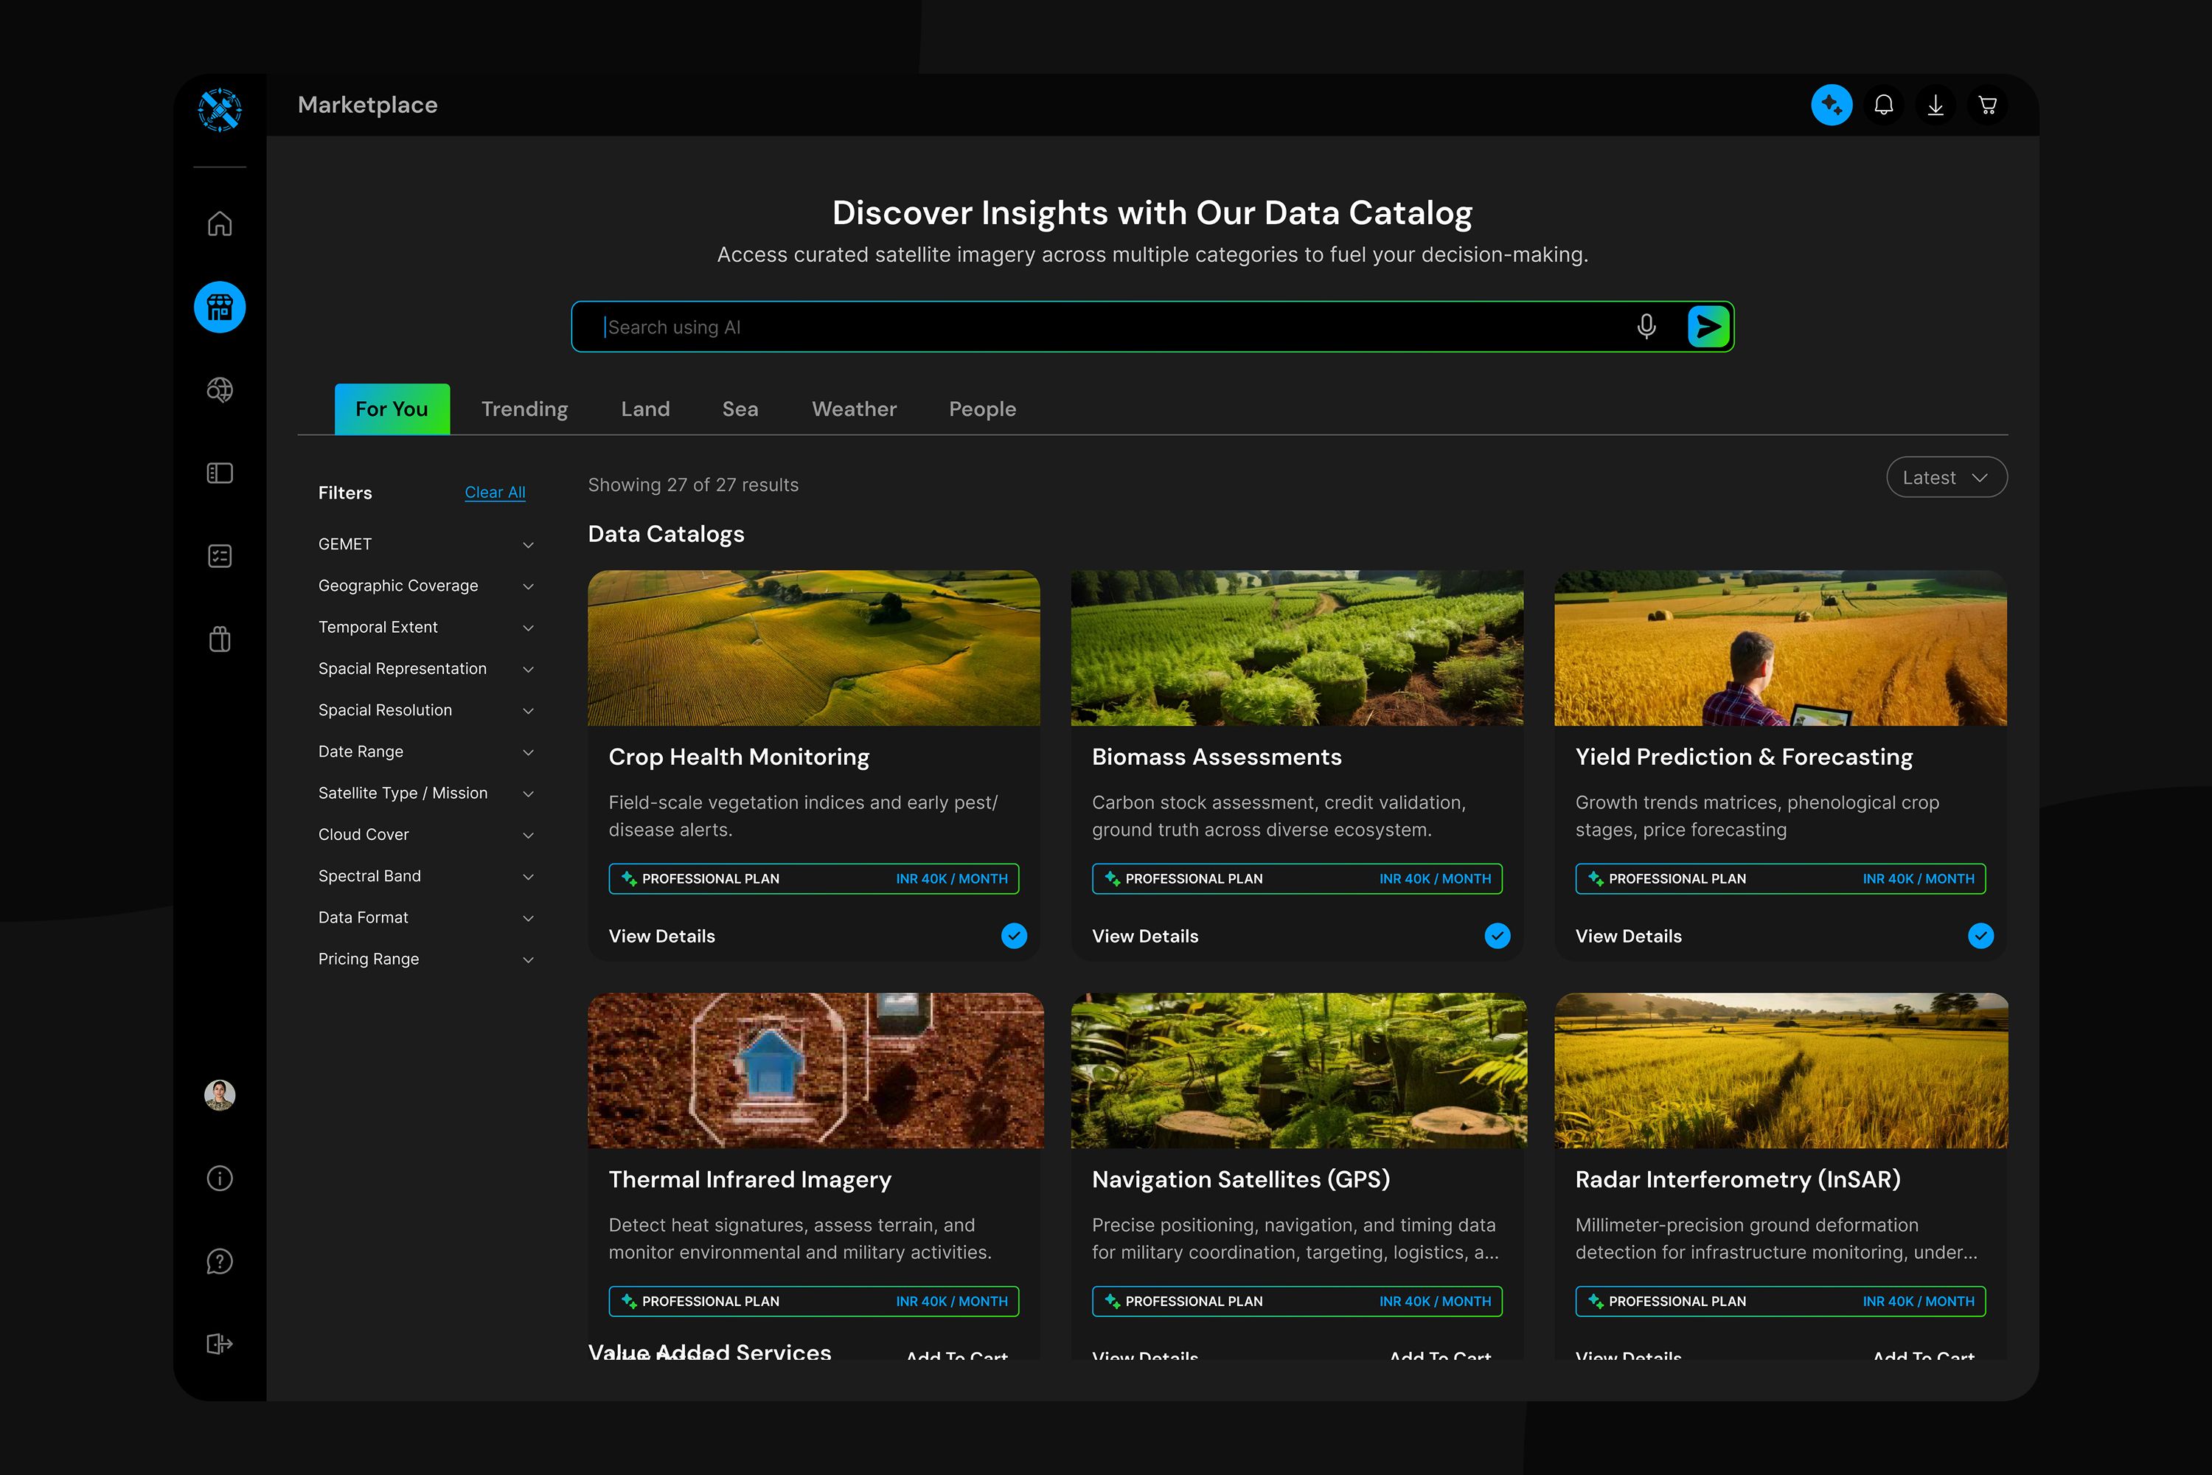Click the Clear All filters link
Viewport: 2212px width, 1475px height.
pyautogui.click(x=495, y=492)
